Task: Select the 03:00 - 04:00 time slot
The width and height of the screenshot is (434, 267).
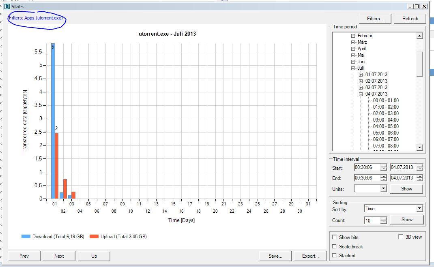Action: (386, 120)
